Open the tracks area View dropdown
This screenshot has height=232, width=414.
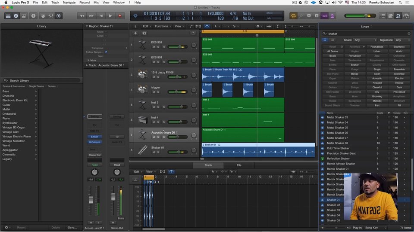pos(179,26)
